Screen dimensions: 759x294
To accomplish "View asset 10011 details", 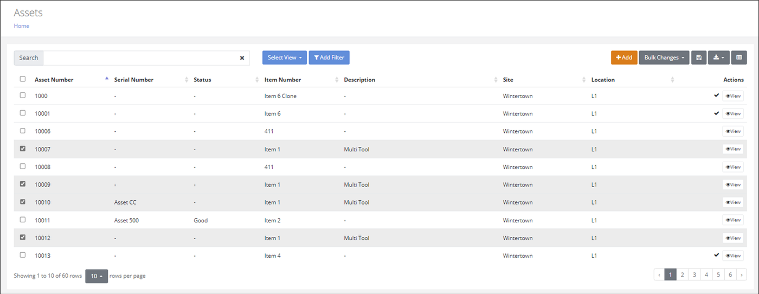I will point(733,220).
